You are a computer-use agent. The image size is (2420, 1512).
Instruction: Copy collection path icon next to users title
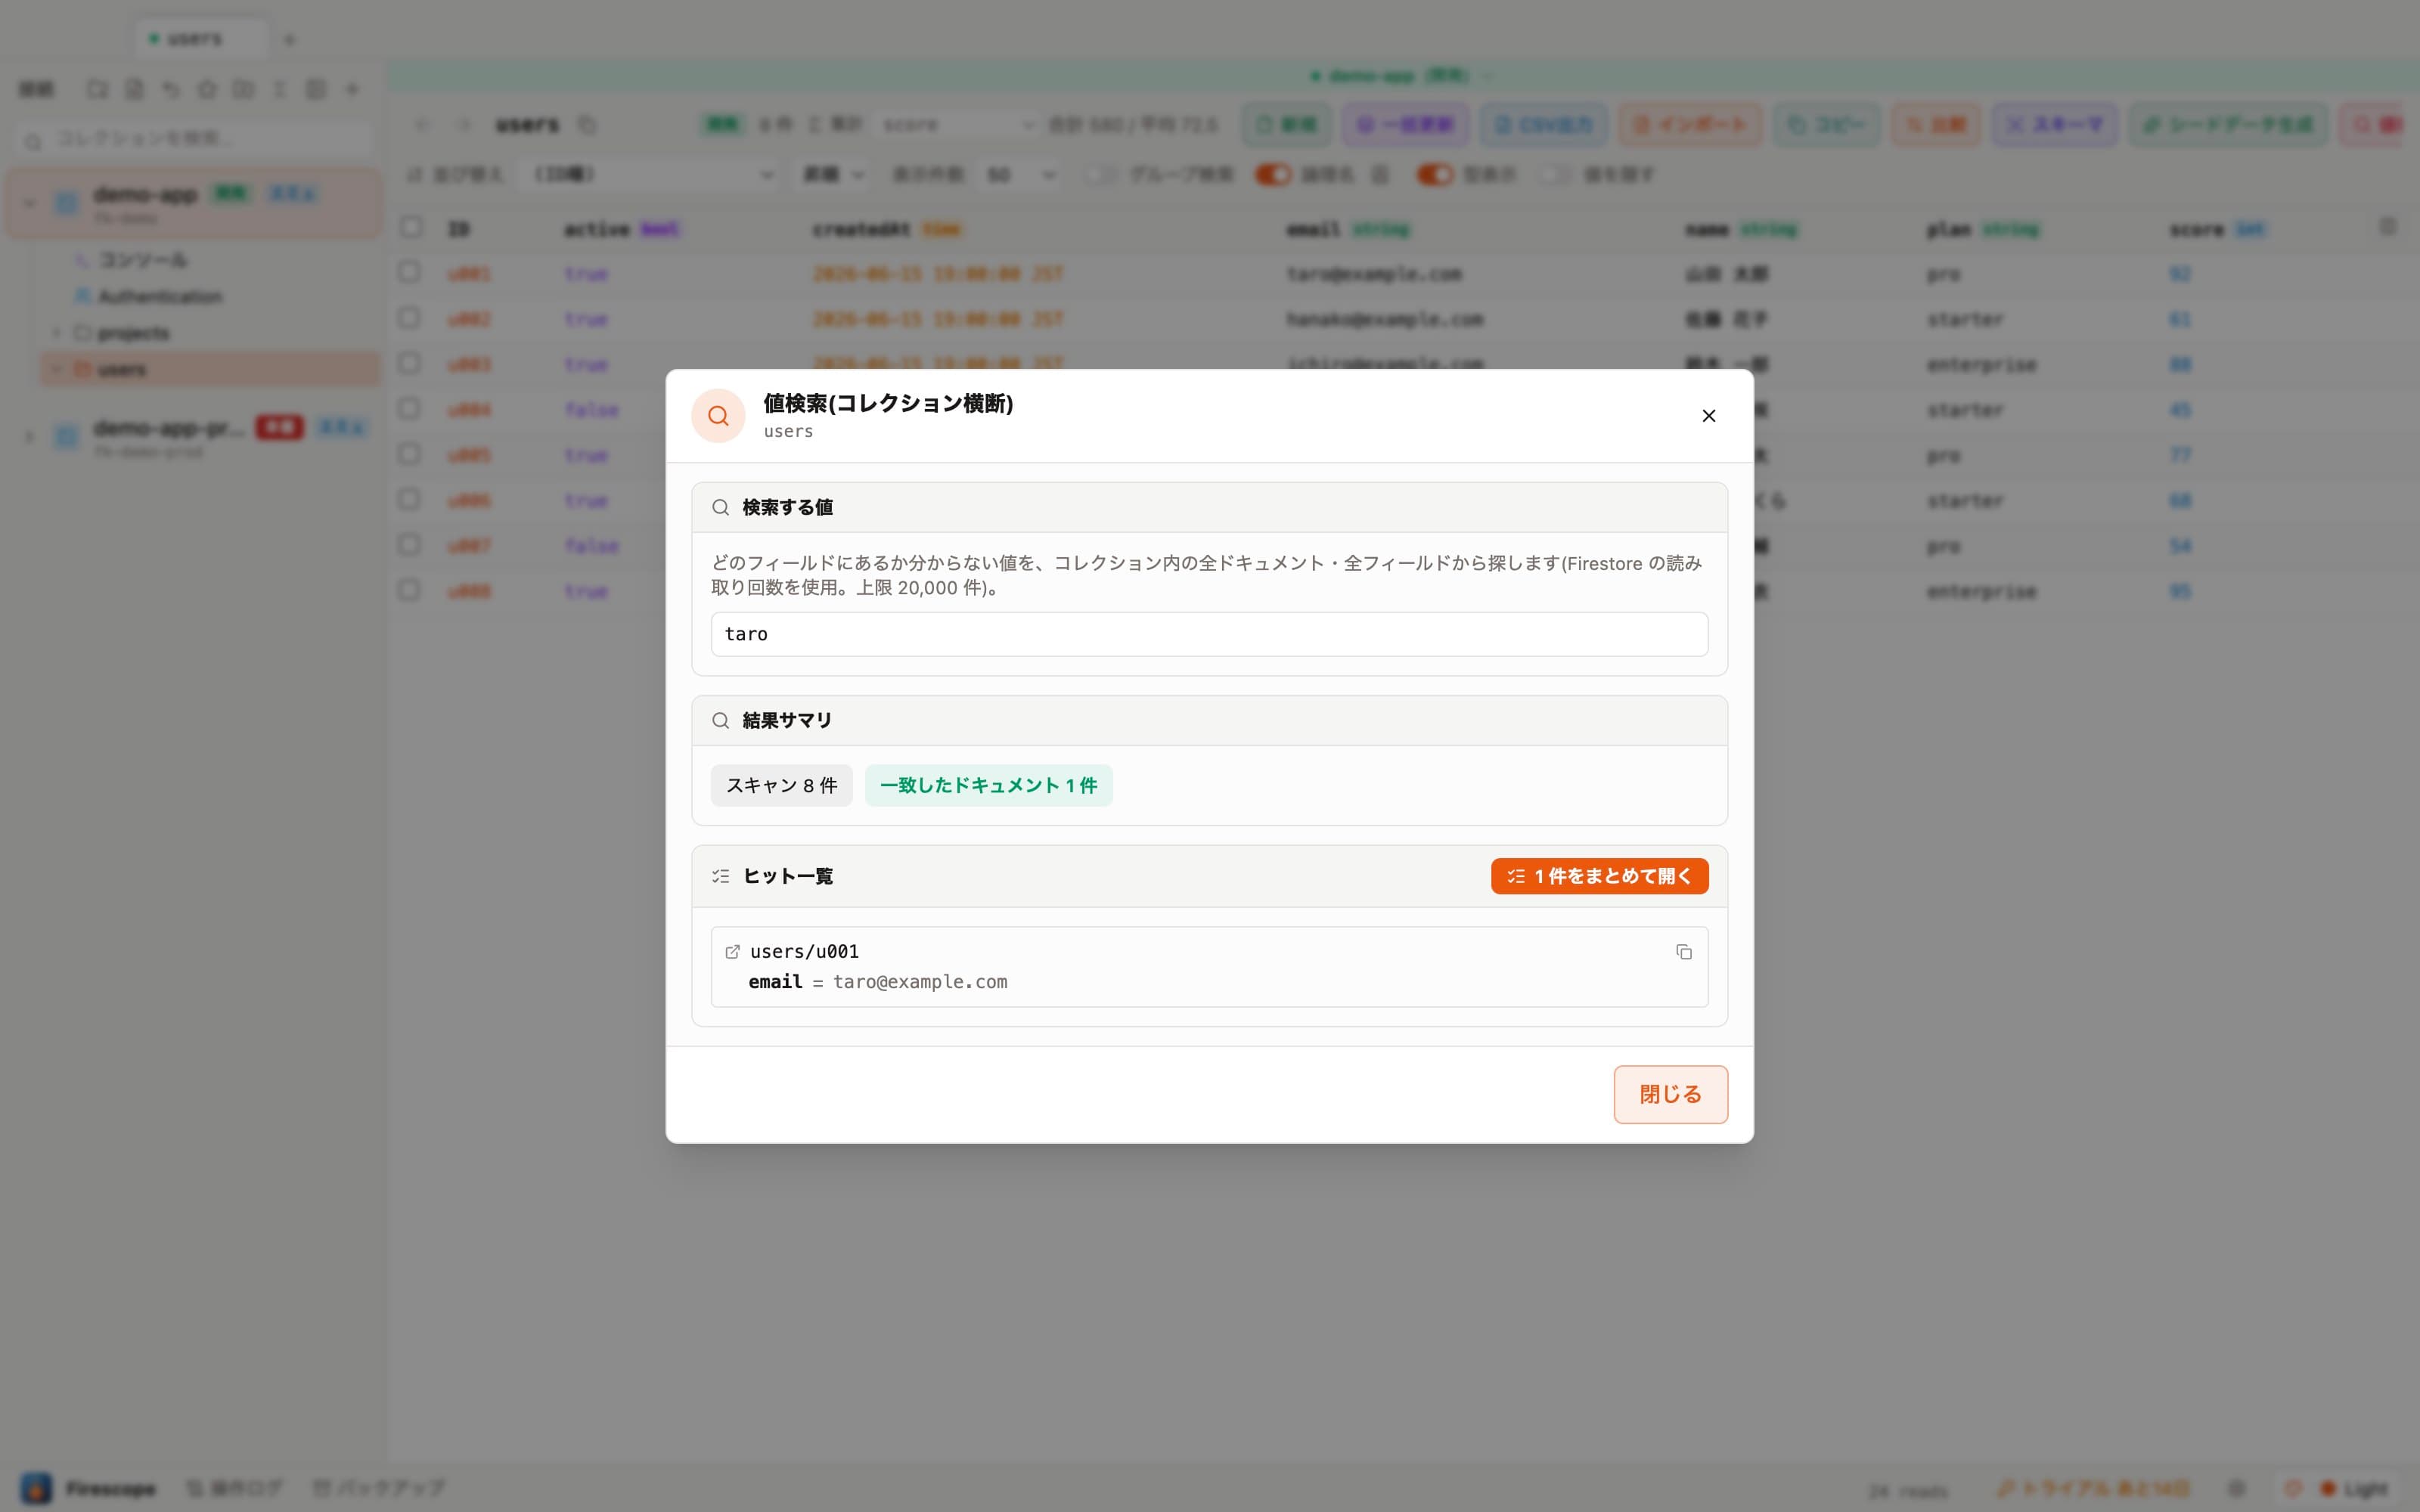pos(587,125)
